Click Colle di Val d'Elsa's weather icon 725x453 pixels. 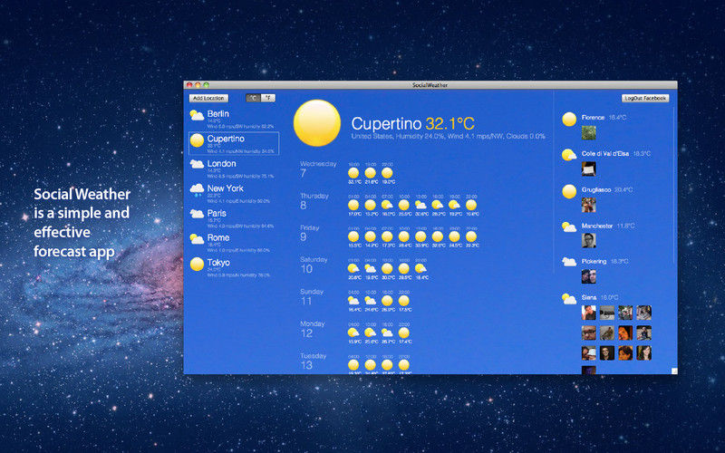[x=569, y=155]
